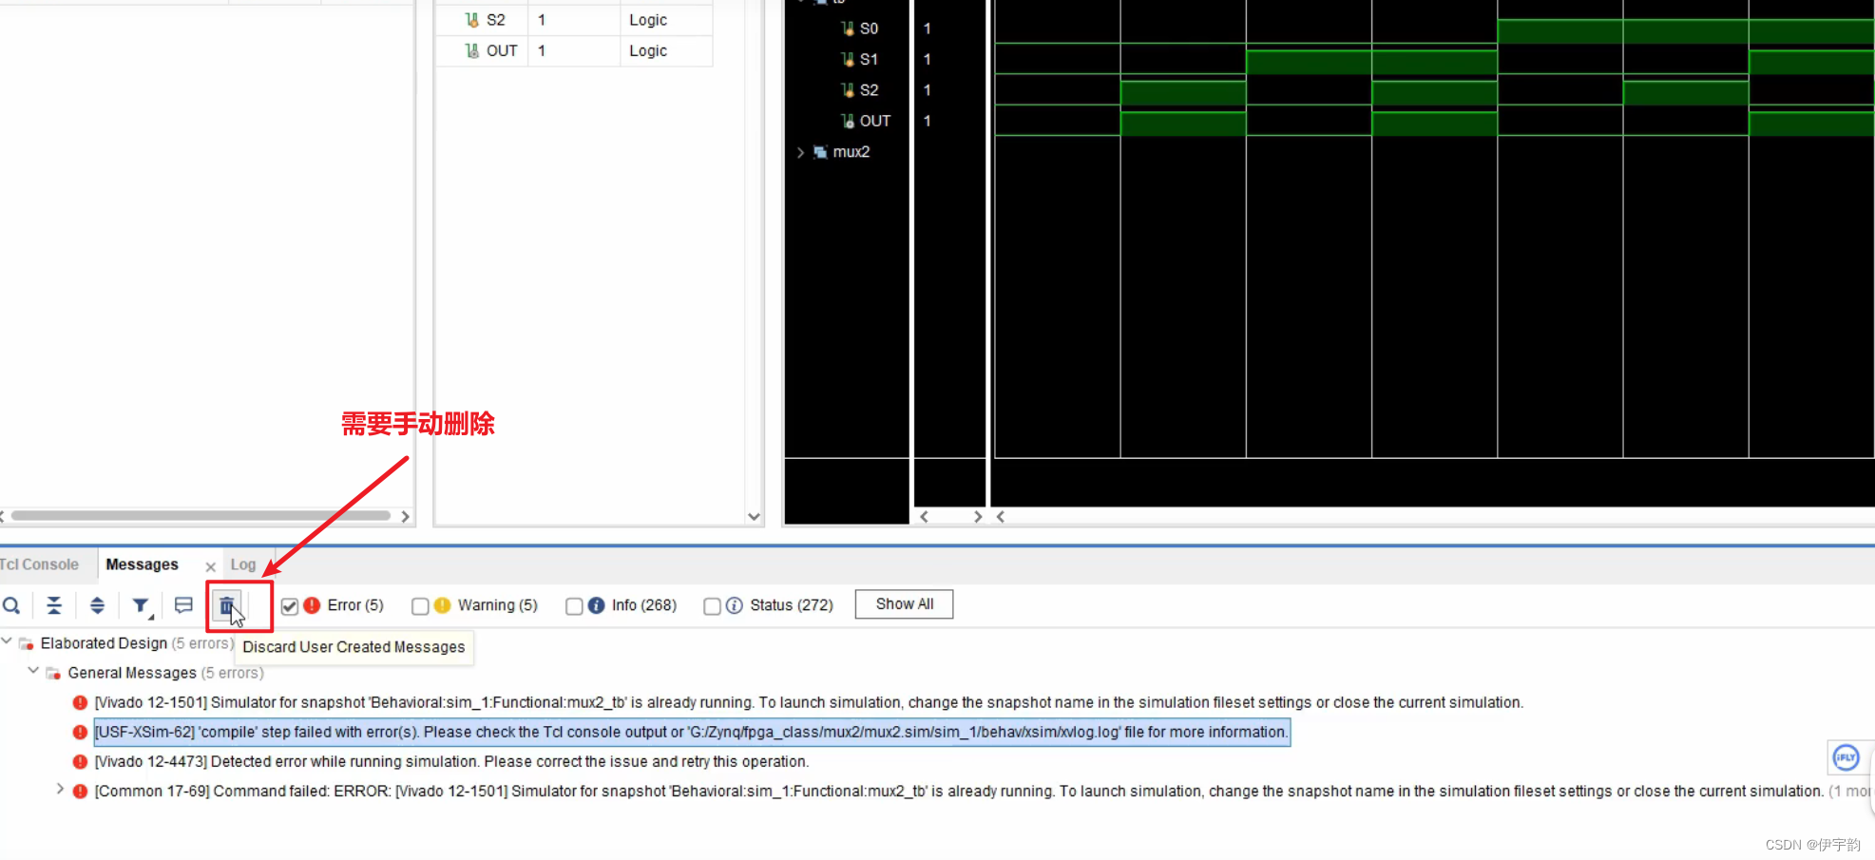Image resolution: width=1875 pixels, height=860 pixels.
Task: Enable the Status (272) checkbox
Action: click(x=712, y=605)
